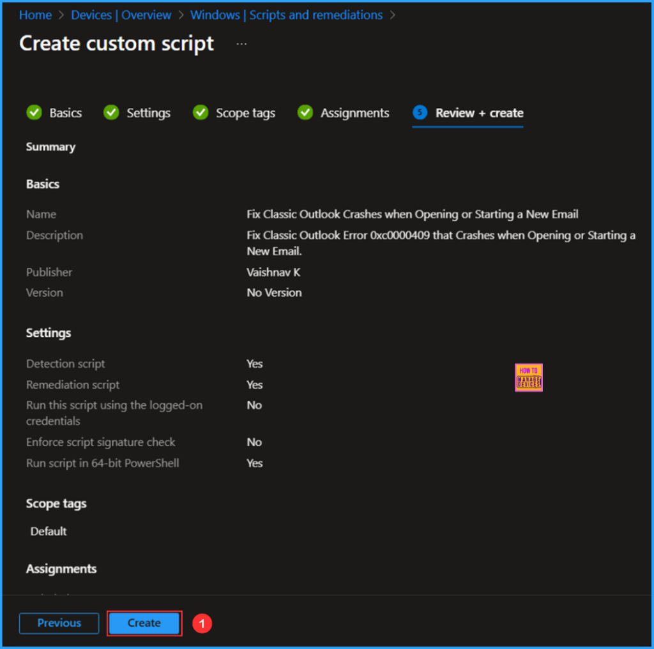Open the Home breadcrumb link
Image resolution: width=654 pixels, height=649 pixels.
click(36, 15)
